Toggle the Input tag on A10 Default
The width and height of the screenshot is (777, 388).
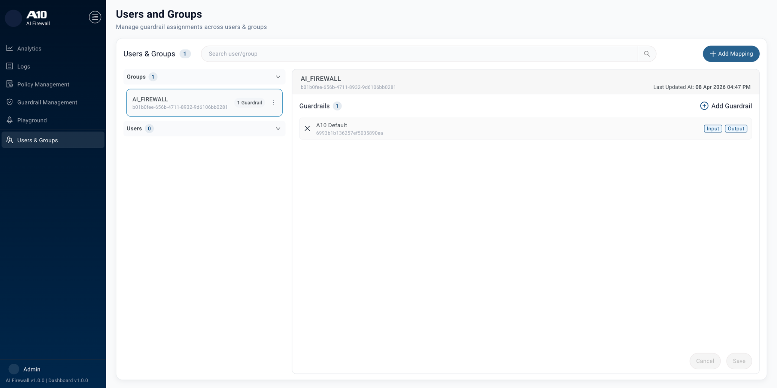[x=713, y=129]
